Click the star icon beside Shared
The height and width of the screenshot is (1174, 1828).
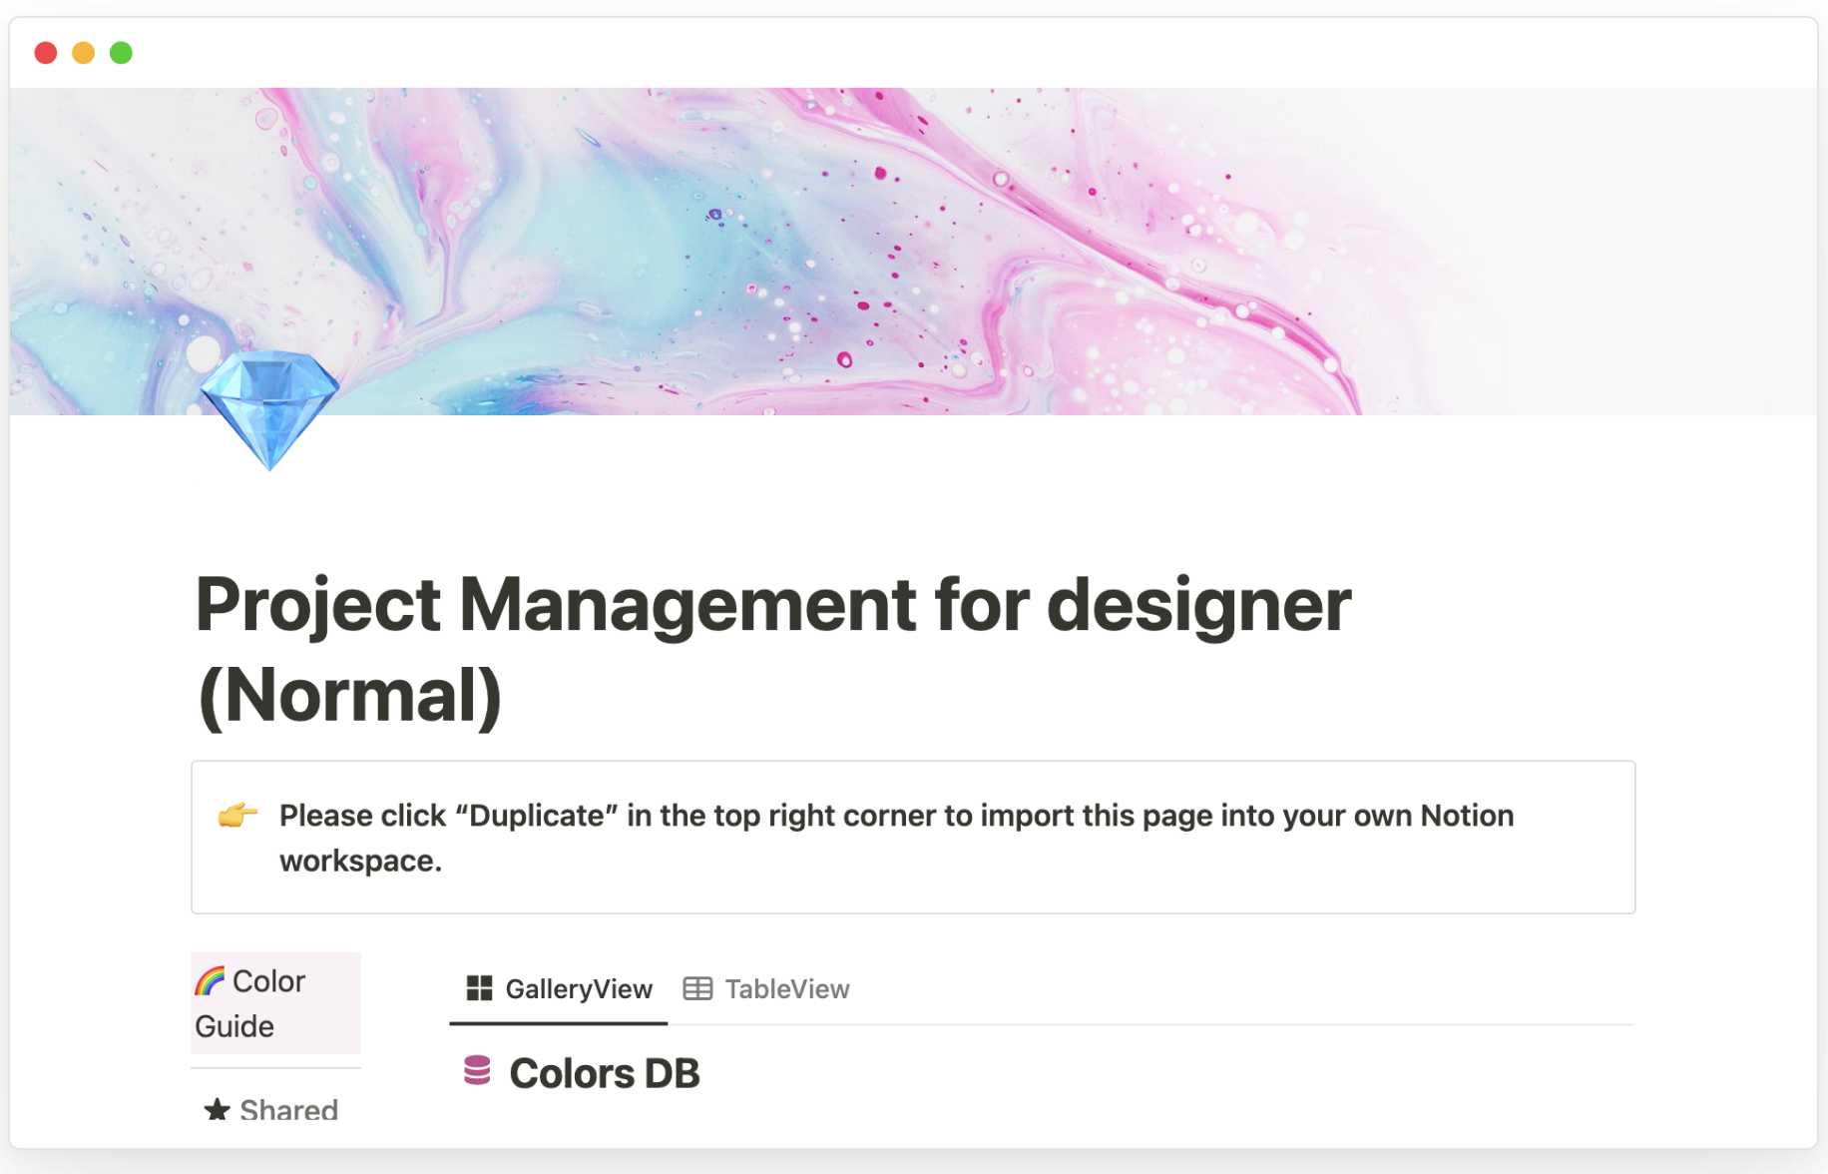(217, 1109)
